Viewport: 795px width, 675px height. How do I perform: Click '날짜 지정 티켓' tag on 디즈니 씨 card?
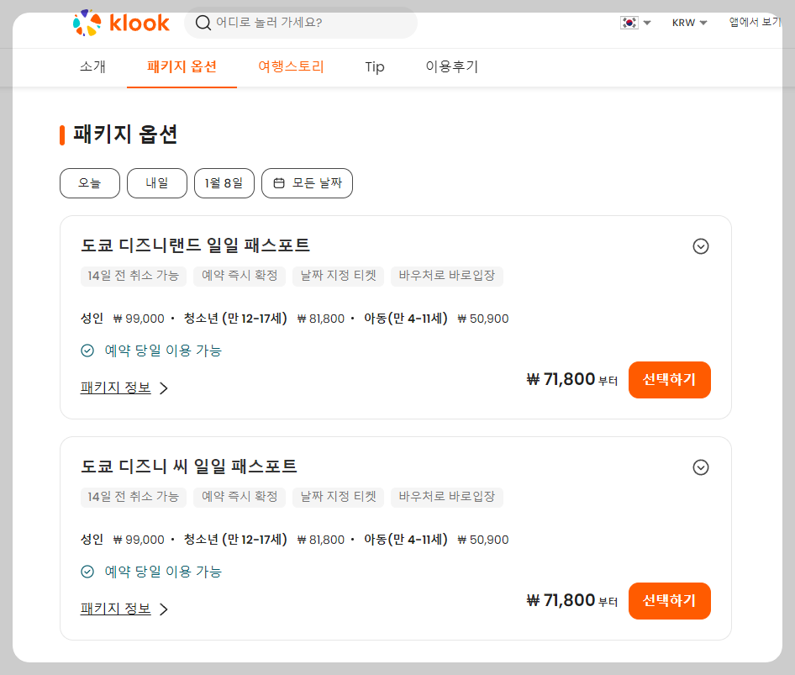[338, 497]
